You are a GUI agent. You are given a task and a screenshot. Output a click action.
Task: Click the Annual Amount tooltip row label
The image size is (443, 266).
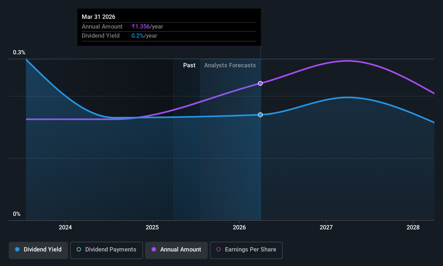tap(102, 27)
